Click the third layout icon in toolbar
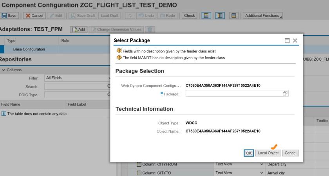The height and width of the screenshot is (176, 329). (233, 16)
